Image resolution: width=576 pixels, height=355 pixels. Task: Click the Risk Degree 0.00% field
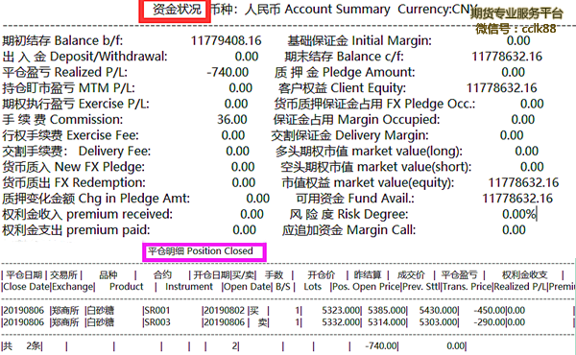click(519, 214)
